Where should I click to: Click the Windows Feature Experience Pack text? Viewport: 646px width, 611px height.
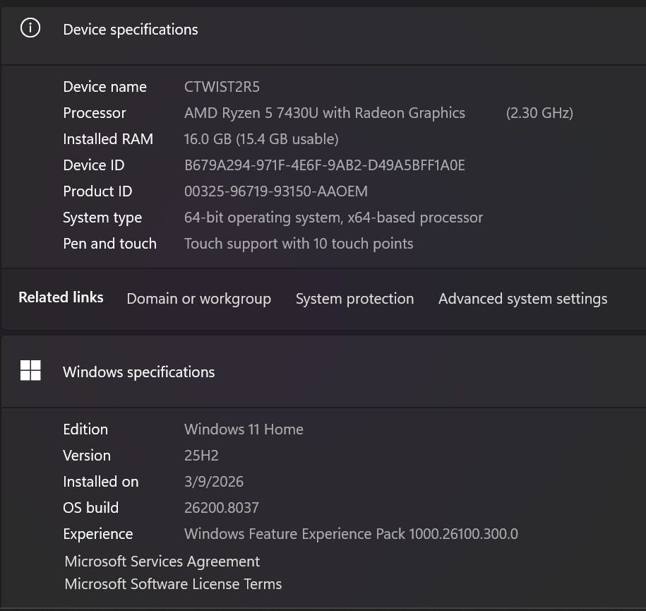pyautogui.click(x=351, y=534)
